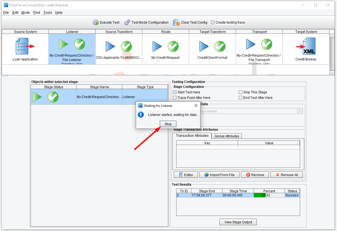Select the CSV-Applicants-To-MISMOCr label
This screenshot has height=231, width=337.
pos(119,58)
